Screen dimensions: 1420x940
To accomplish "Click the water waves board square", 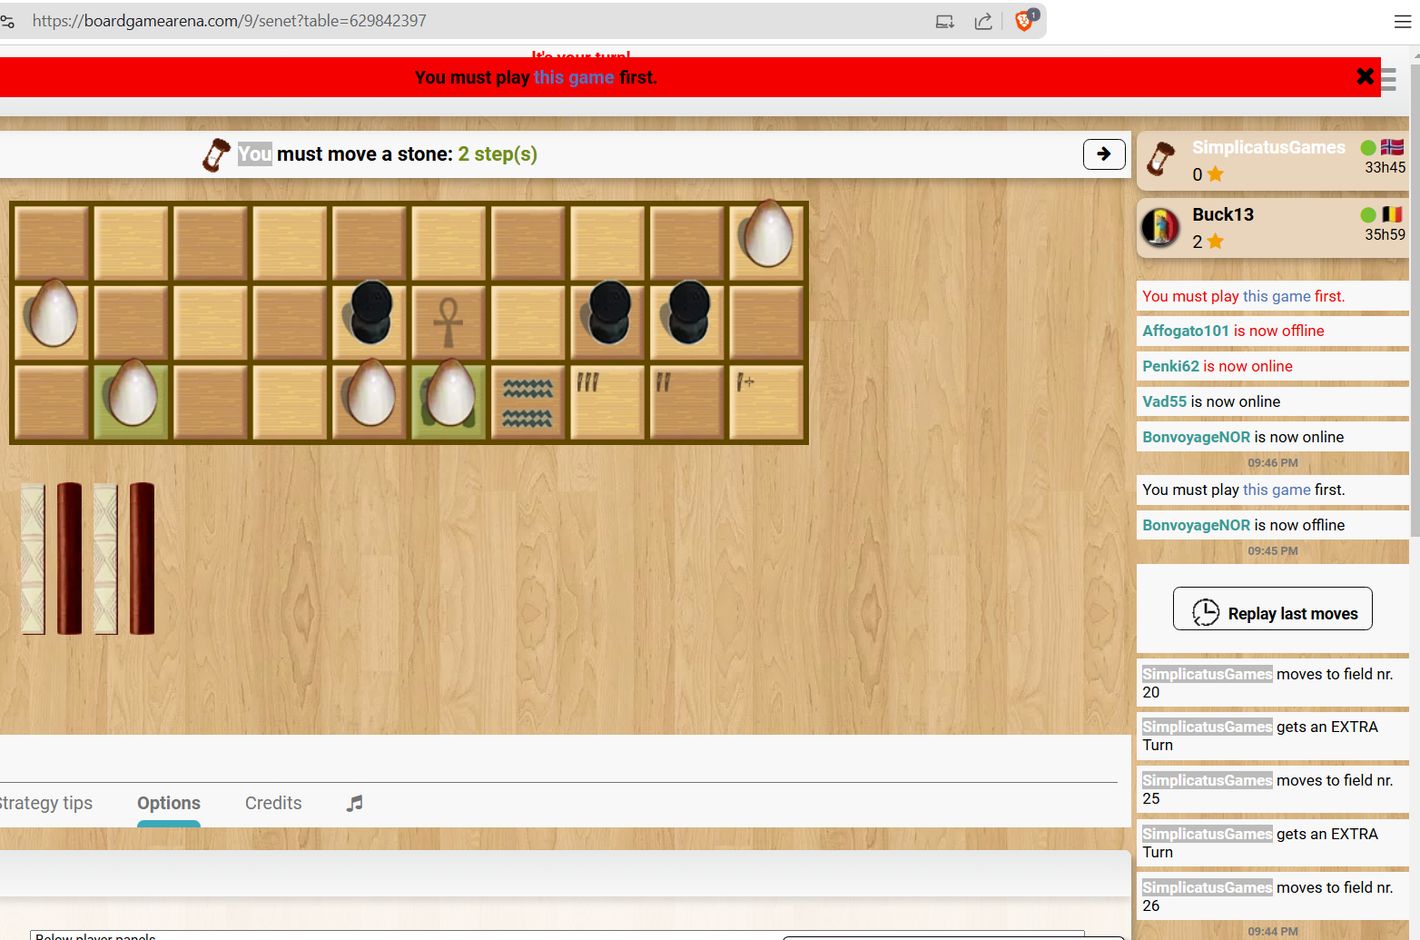I will pyautogui.click(x=528, y=402).
